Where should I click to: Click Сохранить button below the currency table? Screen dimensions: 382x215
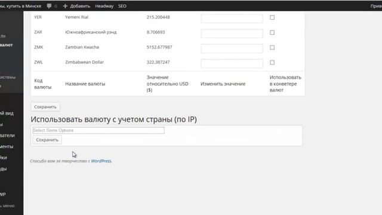coord(45,107)
